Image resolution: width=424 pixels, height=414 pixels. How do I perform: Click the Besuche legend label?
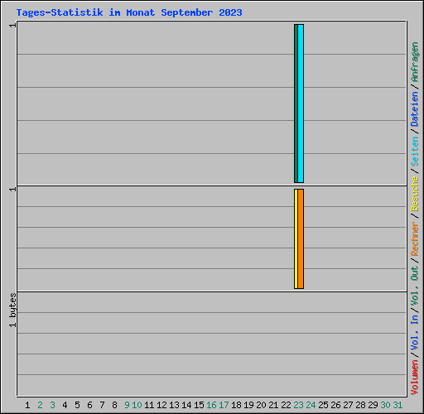(415, 194)
